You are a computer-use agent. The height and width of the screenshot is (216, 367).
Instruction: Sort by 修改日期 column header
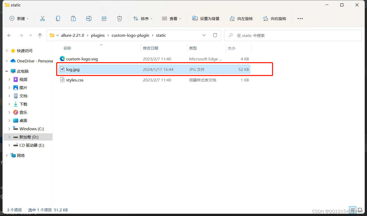[151, 48]
